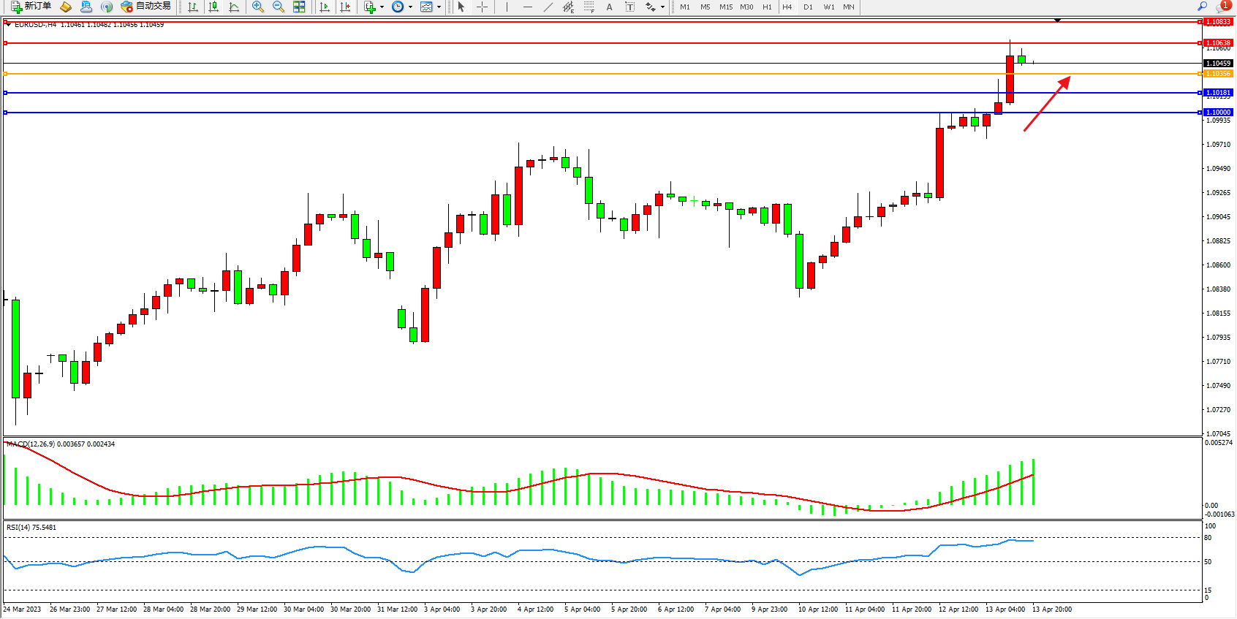This screenshot has width=1237, height=619.
Task: Select the Fibonacci retracement tool
Action: [589, 7]
